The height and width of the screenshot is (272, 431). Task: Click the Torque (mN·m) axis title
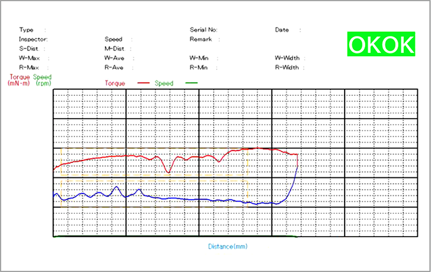coord(19,80)
